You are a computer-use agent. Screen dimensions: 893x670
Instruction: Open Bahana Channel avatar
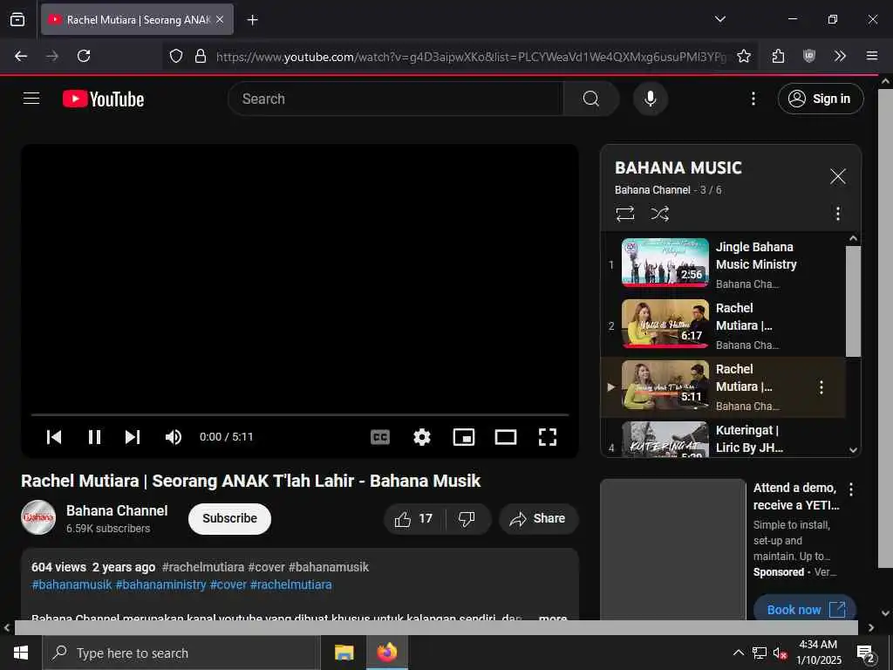pyautogui.click(x=38, y=517)
